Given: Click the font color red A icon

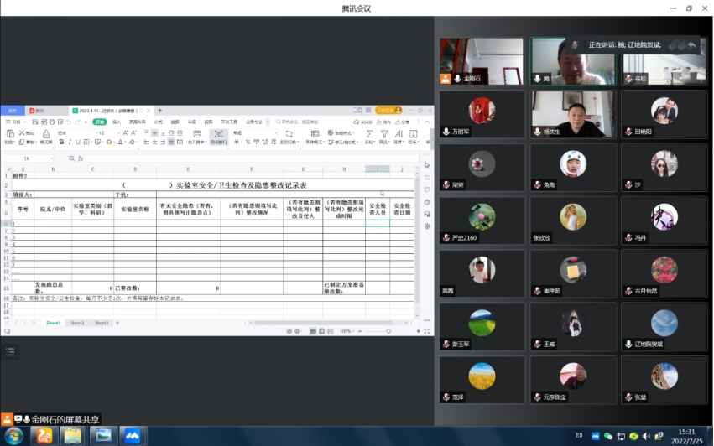Looking at the screenshot, I should pos(120,142).
